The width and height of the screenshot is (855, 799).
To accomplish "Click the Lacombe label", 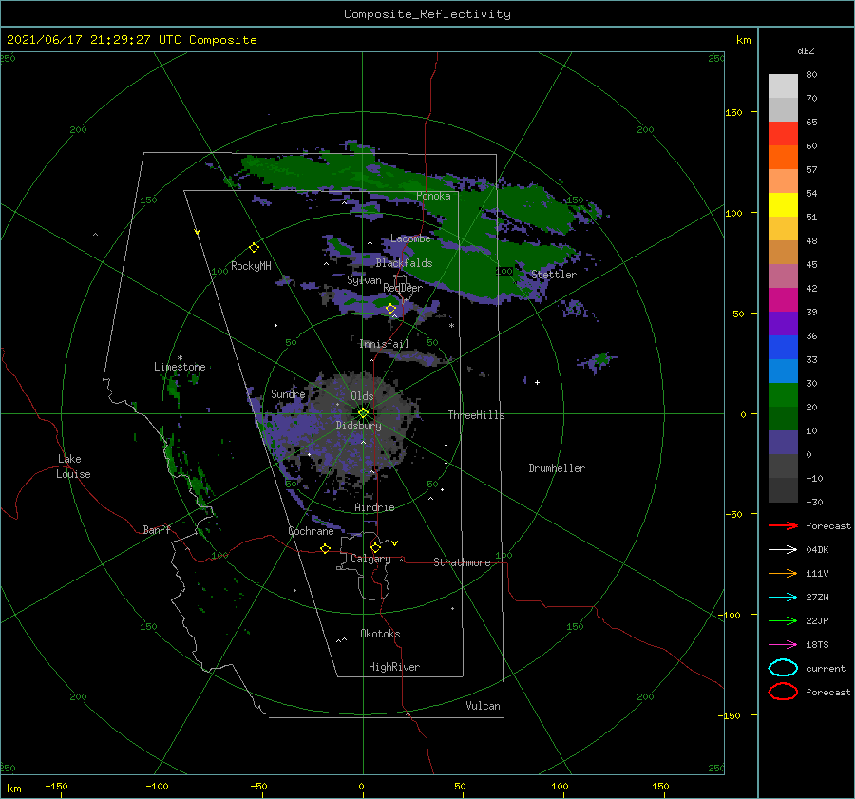I will [410, 238].
